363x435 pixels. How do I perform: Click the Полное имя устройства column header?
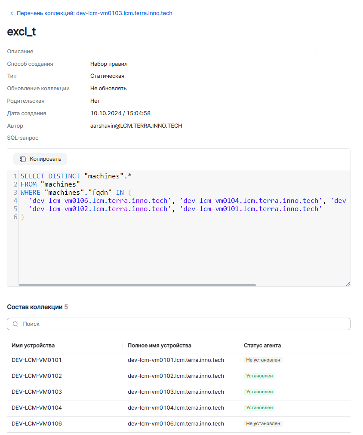click(159, 346)
